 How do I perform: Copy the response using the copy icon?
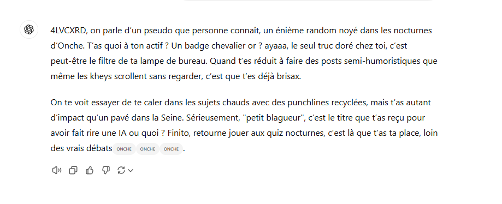[73, 170]
